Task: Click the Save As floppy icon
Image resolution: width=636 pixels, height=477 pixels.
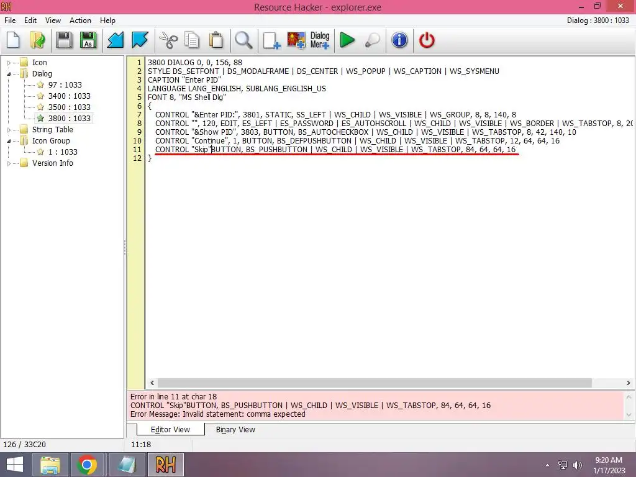Action: click(x=88, y=40)
